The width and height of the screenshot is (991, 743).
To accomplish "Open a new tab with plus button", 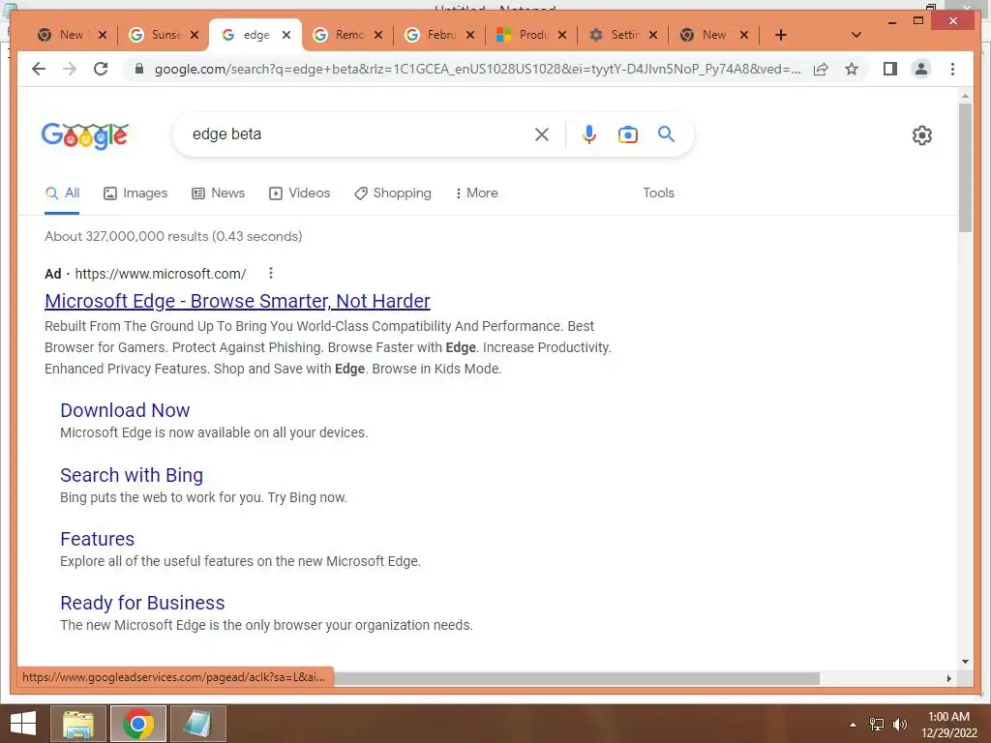I will click(781, 35).
